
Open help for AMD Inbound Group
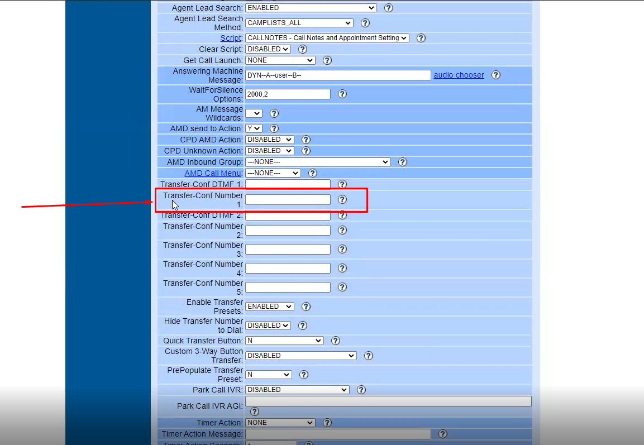[403, 162]
